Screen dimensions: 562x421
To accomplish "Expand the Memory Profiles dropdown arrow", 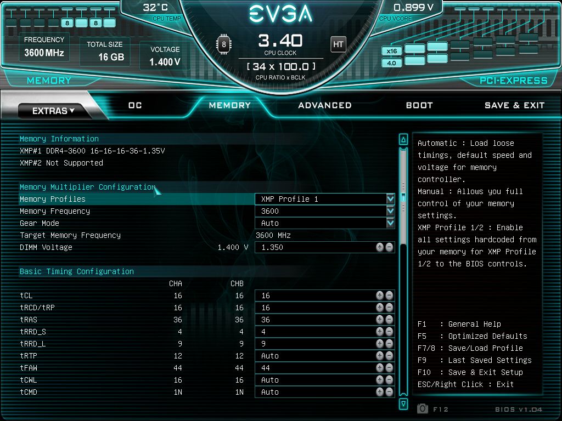I will pos(390,199).
